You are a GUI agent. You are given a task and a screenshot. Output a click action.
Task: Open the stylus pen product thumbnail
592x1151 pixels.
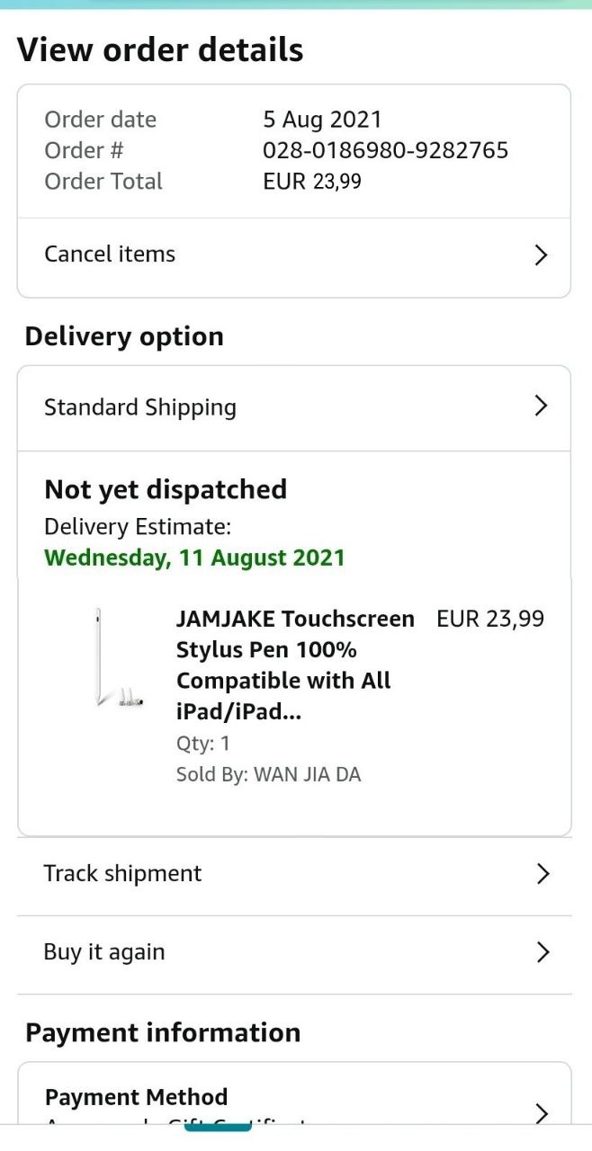pos(117,658)
